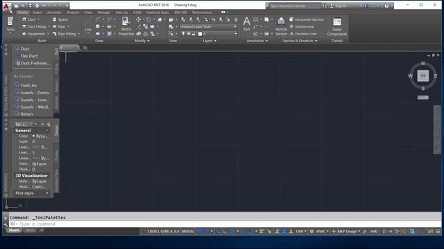Screen dimensions: 444x249
Task: Click the Sign In user icon
Action: [332, 6]
